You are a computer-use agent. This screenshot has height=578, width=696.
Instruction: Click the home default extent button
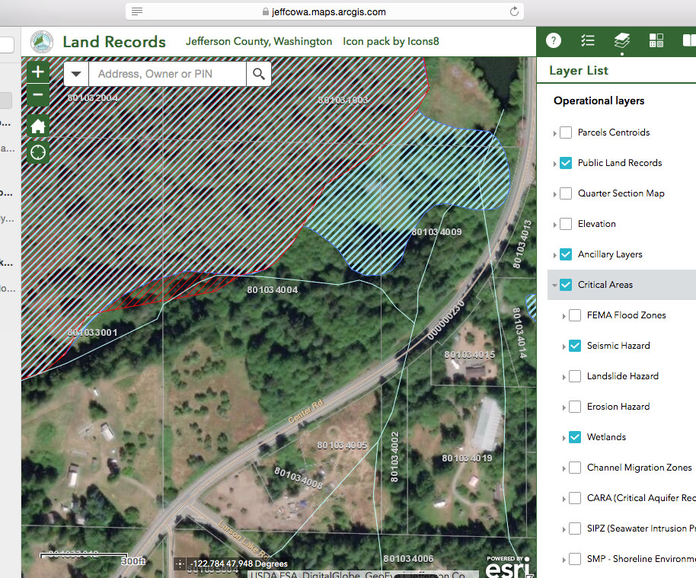point(38,126)
